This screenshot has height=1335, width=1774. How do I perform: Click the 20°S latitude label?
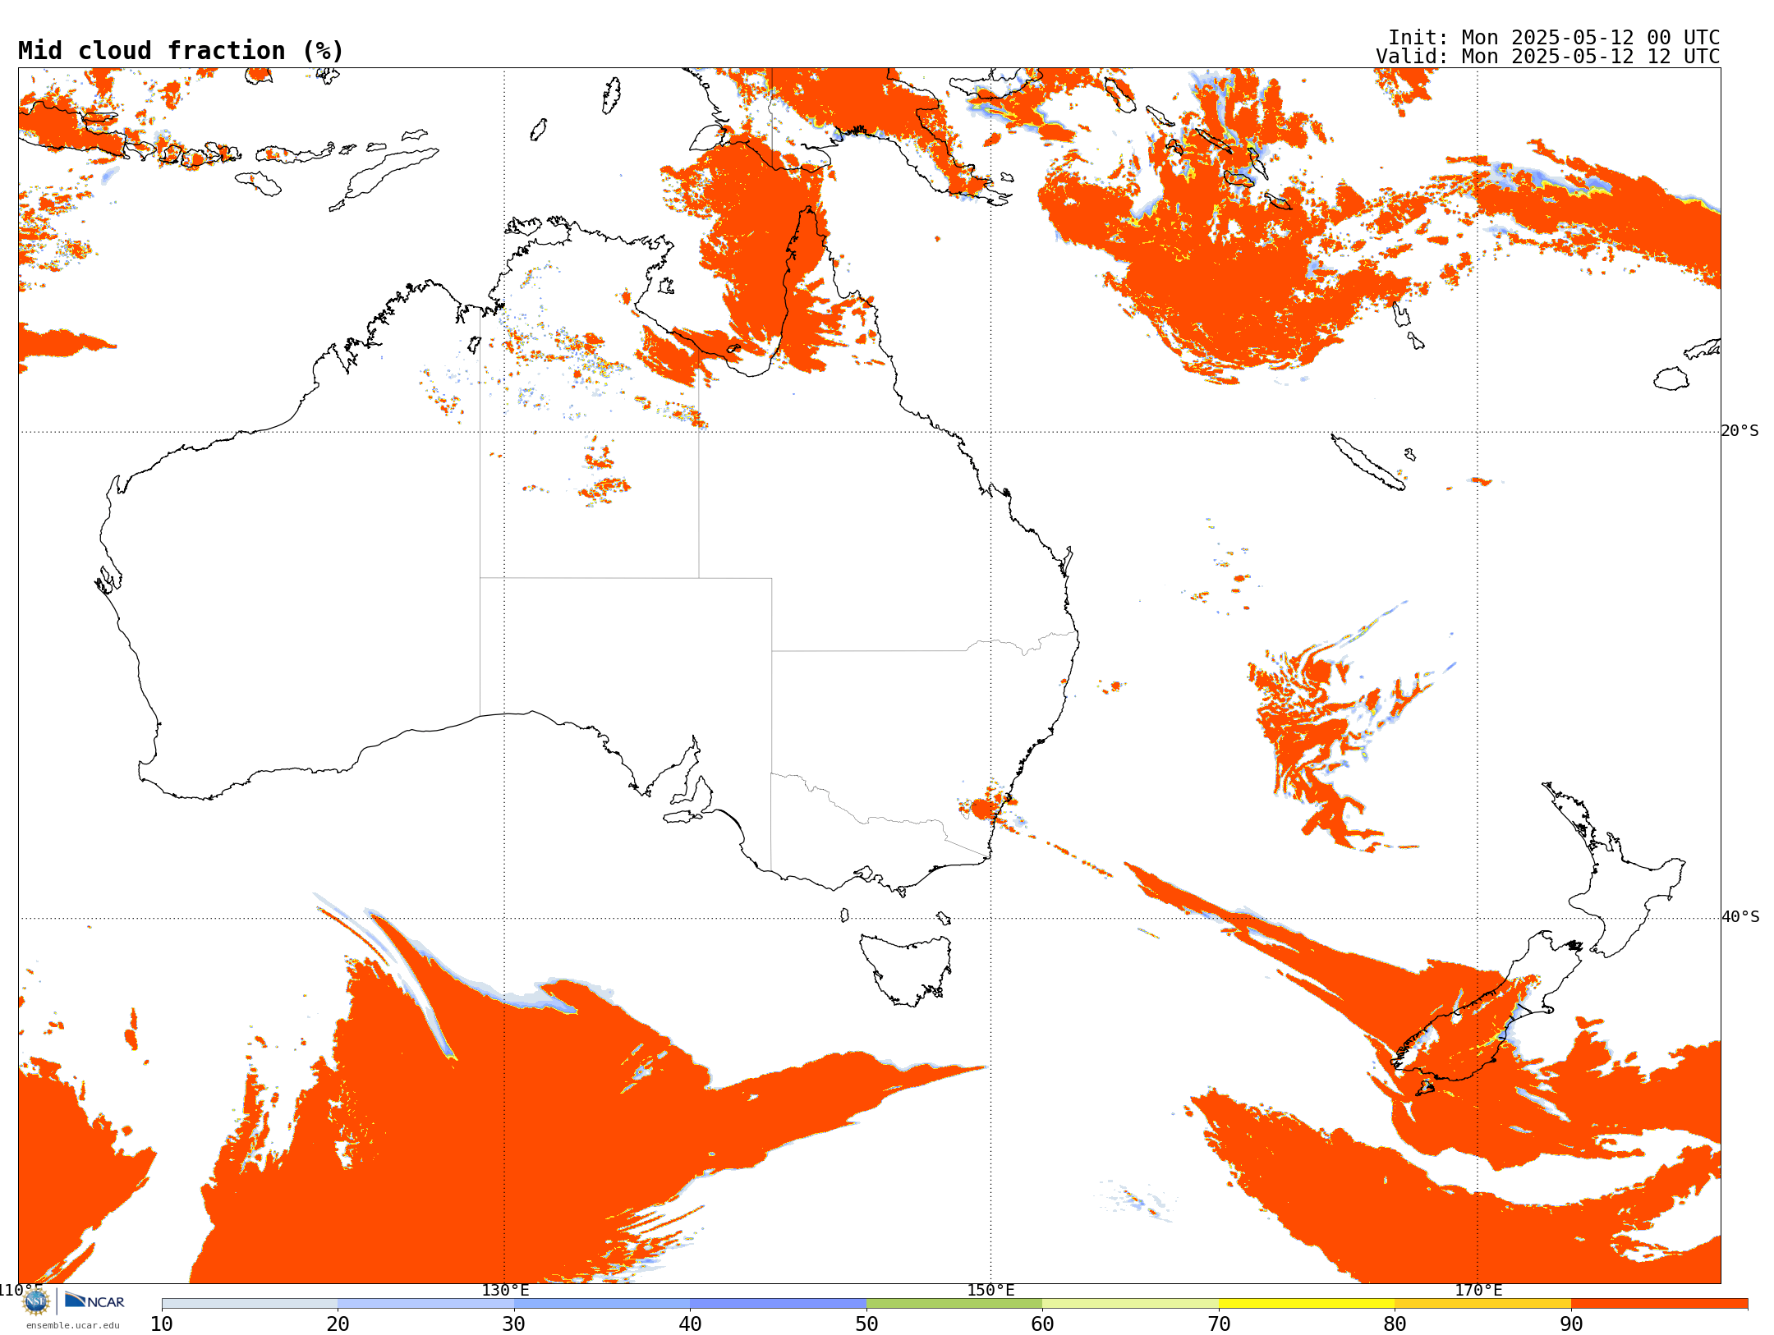tap(1740, 431)
